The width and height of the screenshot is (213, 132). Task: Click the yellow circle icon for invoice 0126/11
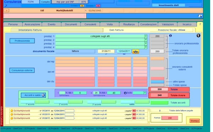12,118
